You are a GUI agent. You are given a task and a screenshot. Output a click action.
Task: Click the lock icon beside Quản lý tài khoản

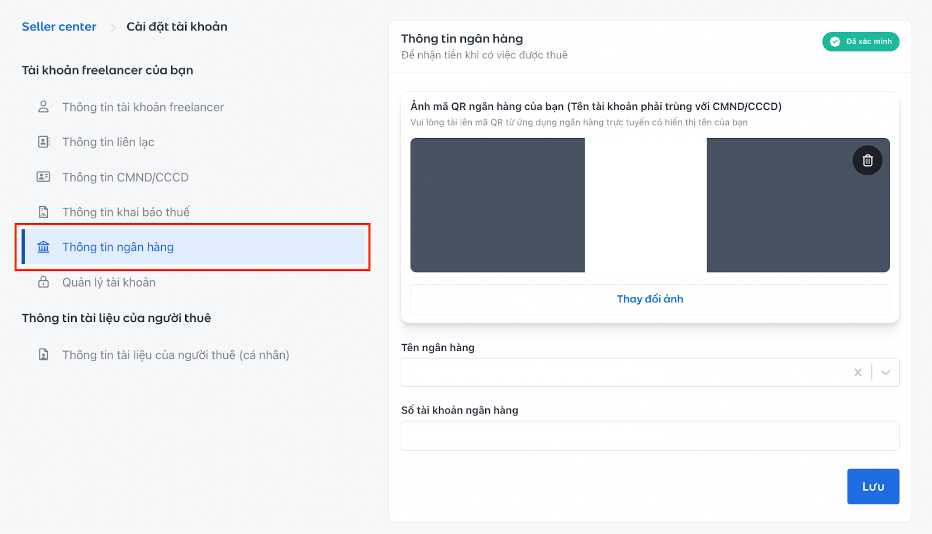43,282
